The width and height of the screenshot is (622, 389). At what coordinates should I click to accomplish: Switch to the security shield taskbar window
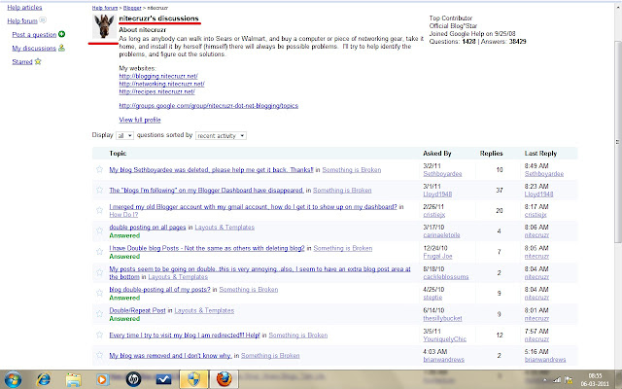(193, 379)
